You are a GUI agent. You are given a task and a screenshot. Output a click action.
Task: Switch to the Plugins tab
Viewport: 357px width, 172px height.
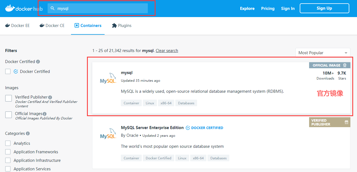click(122, 26)
